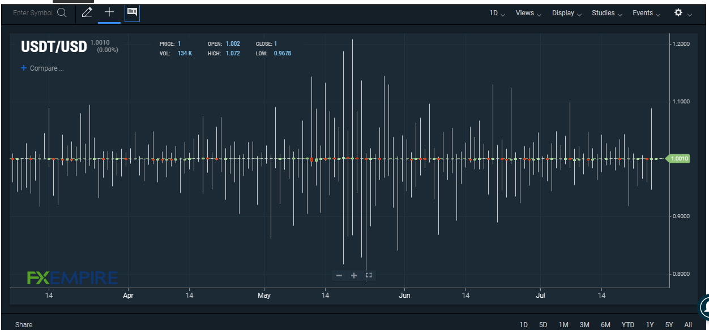Open the Studies dropdown
Screen dimensions: 709x330
[607, 13]
